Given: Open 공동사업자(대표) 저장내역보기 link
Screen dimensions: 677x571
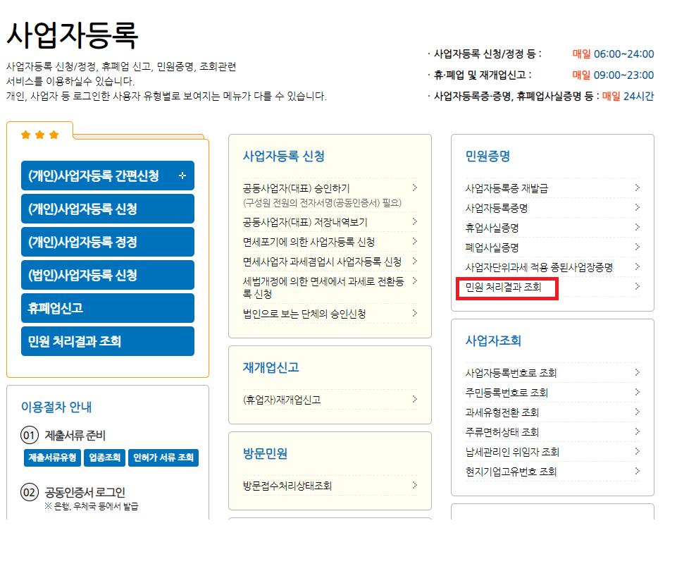Looking at the screenshot, I should [x=305, y=222].
